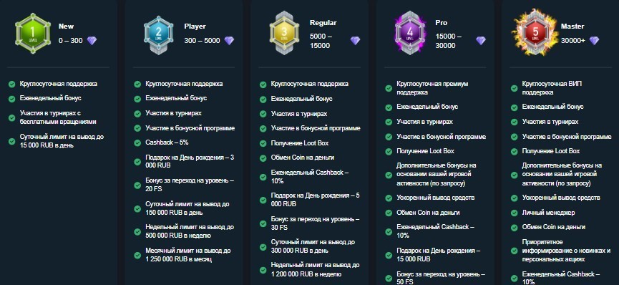Click the check icon for Получение Loot Box in Regular
Screen dimensions: 619x285
tap(263, 143)
